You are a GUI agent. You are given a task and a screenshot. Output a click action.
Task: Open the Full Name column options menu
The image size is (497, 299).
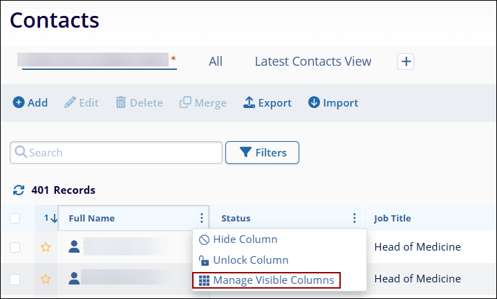(x=201, y=218)
